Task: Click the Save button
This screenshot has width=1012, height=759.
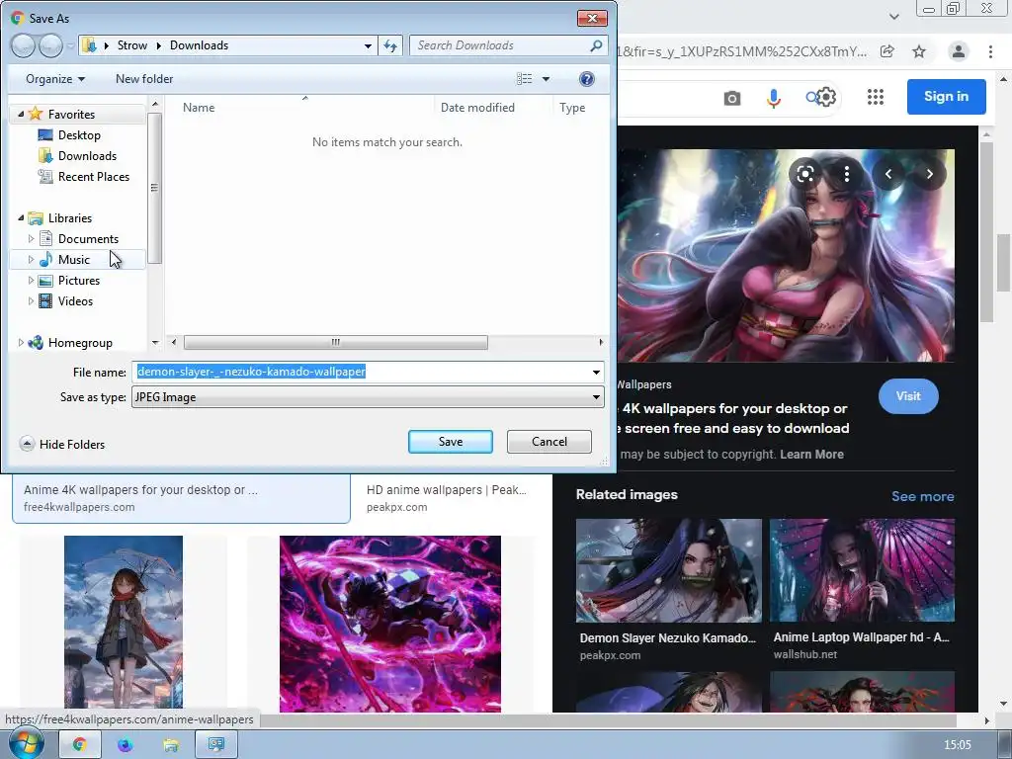Action: tap(451, 442)
